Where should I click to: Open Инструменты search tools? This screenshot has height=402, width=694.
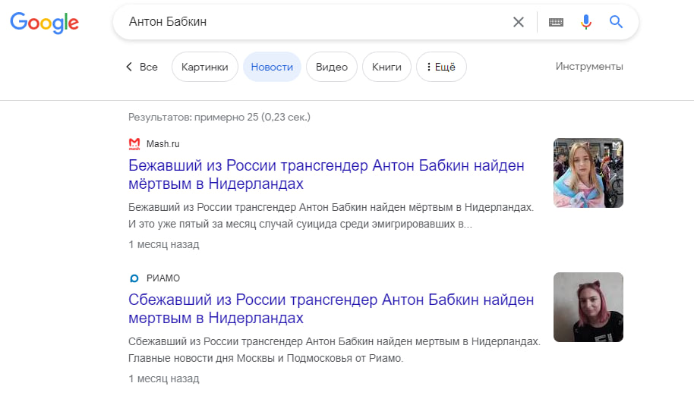coord(589,66)
